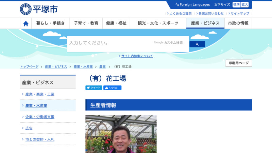The width and height of the screenshot is (272, 153).
Task: Open sidebar 市との契約・入札 link
Action: [x=40, y=139]
